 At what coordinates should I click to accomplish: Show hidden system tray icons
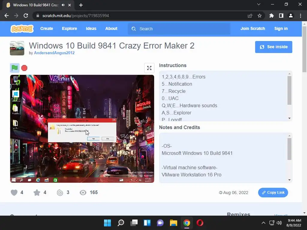[264, 223]
